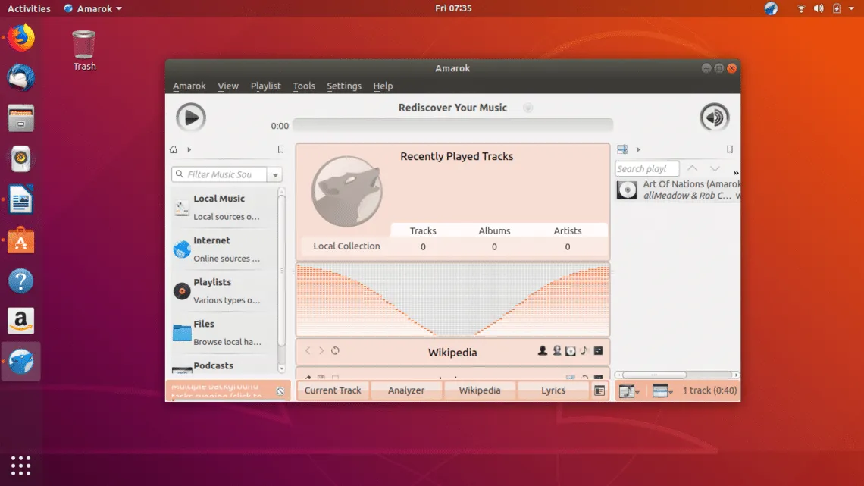
Task: Click the home icon in media sources
Action: pos(174,149)
